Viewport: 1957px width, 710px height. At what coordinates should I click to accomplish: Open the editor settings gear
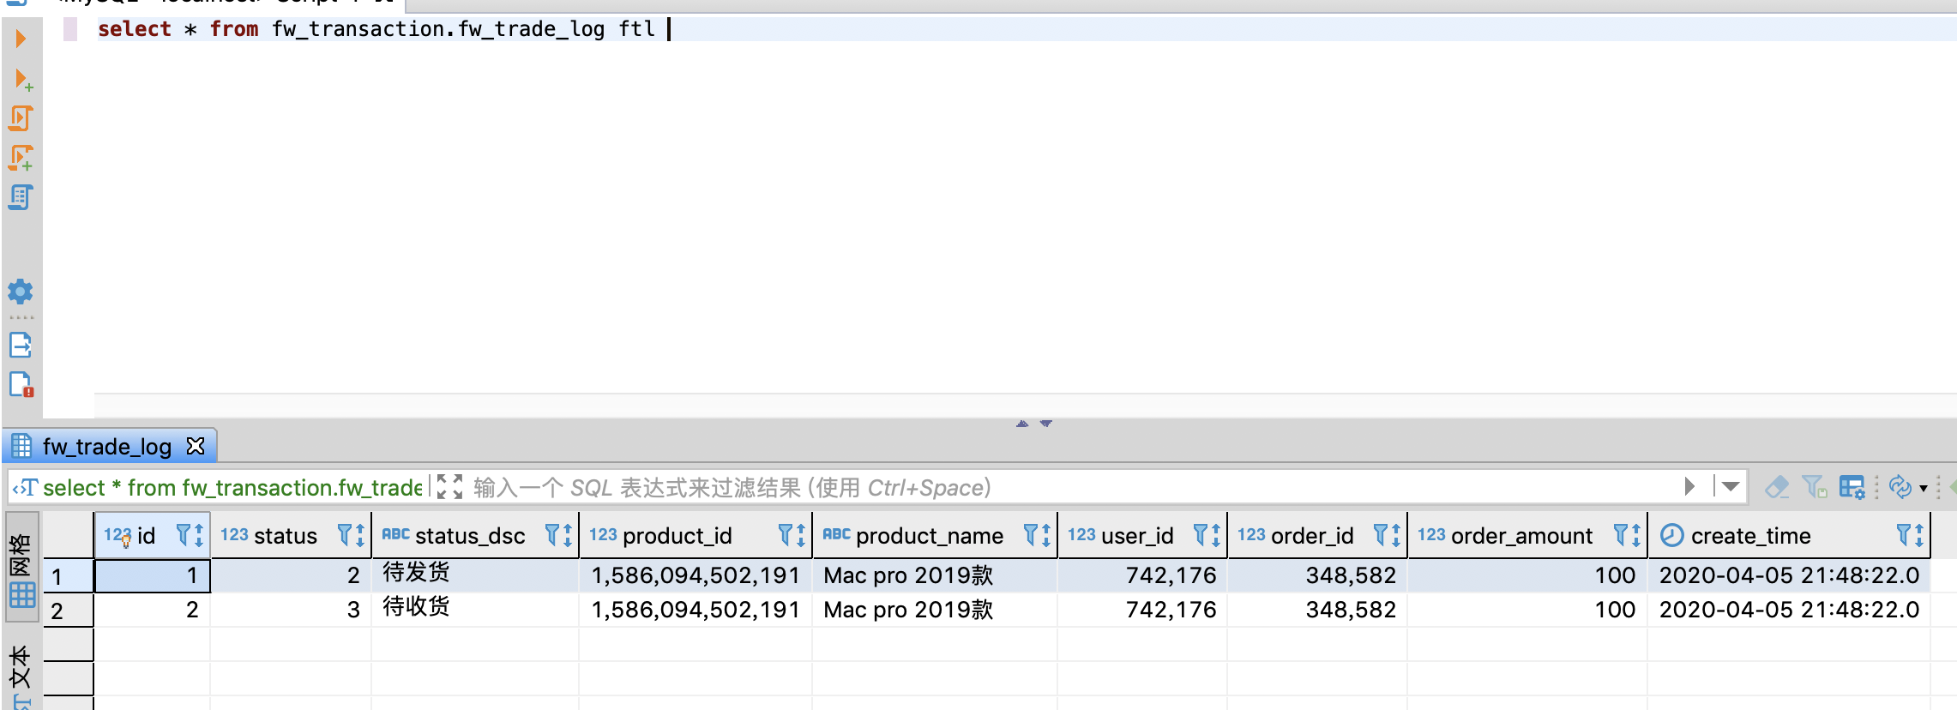click(x=21, y=292)
